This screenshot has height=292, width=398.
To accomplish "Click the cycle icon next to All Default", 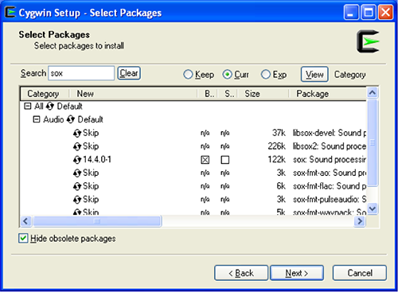I will [x=50, y=107].
